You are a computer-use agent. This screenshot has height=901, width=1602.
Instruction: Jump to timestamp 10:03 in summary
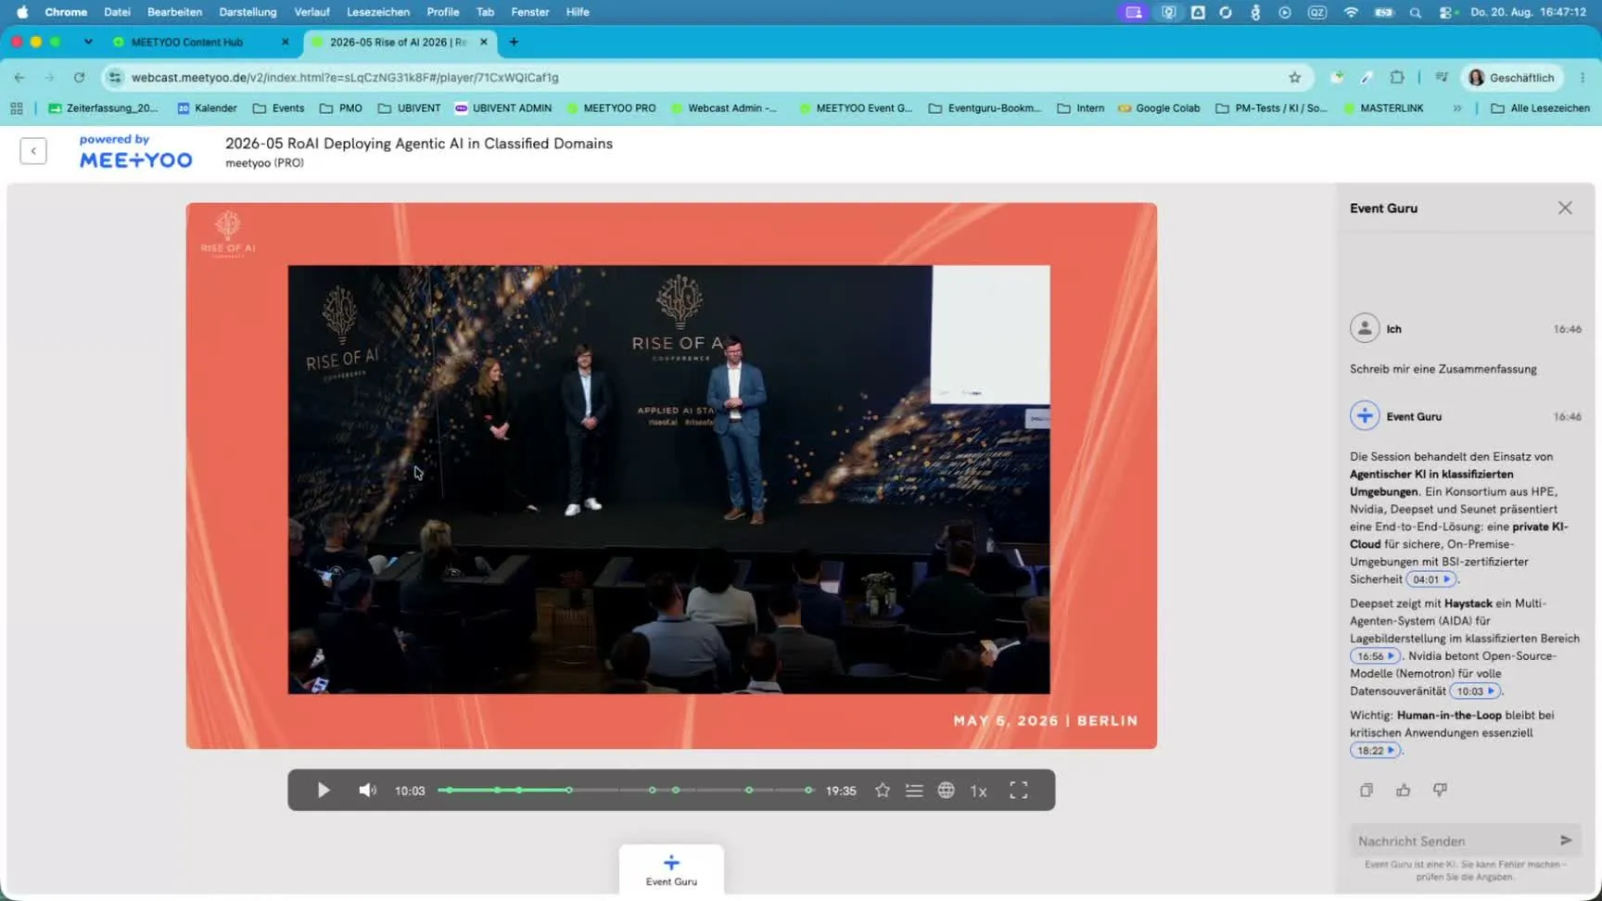pos(1475,692)
